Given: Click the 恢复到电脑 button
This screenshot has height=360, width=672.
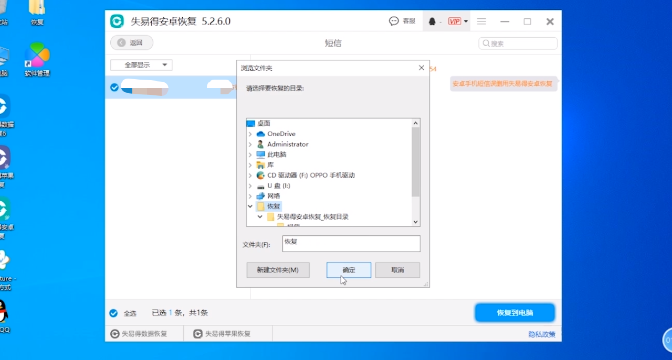Looking at the screenshot, I should (515, 313).
